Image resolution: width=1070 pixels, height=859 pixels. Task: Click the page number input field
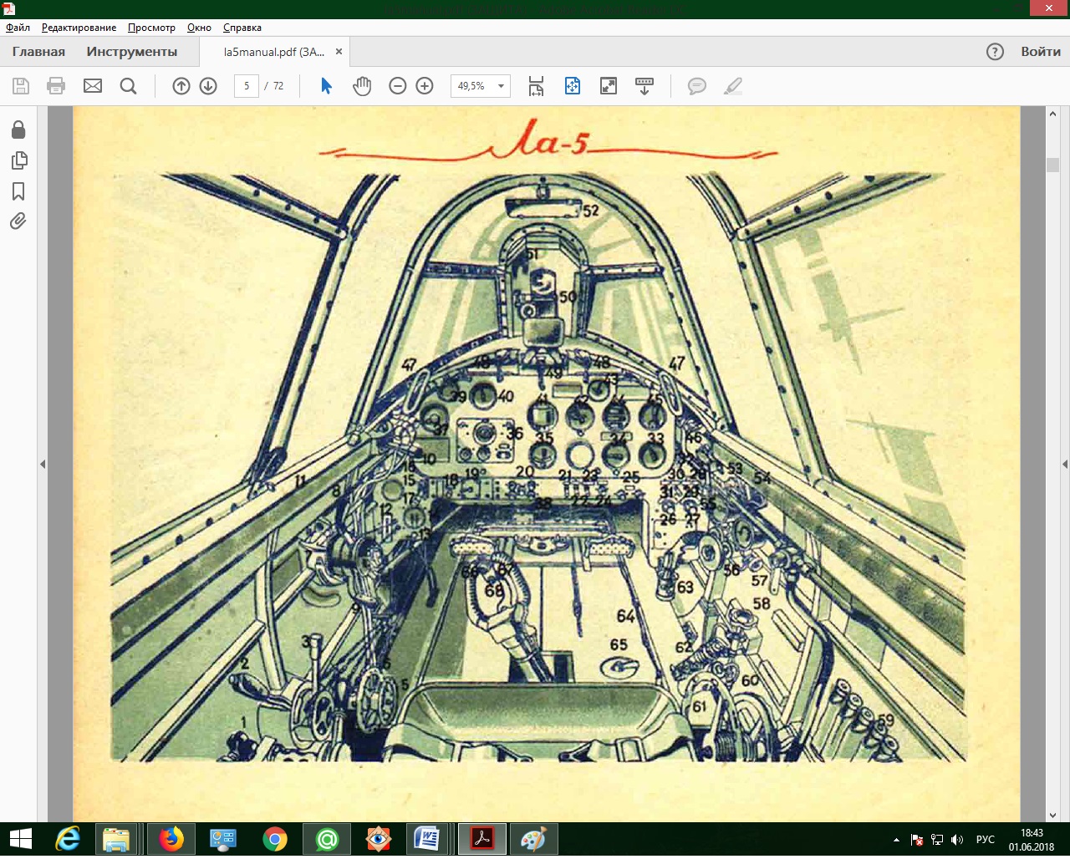coord(247,86)
